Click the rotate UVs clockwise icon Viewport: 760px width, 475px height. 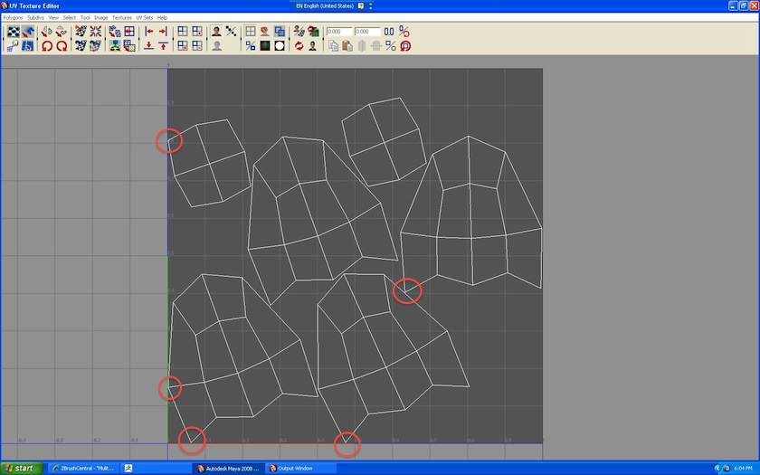pos(61,45)
